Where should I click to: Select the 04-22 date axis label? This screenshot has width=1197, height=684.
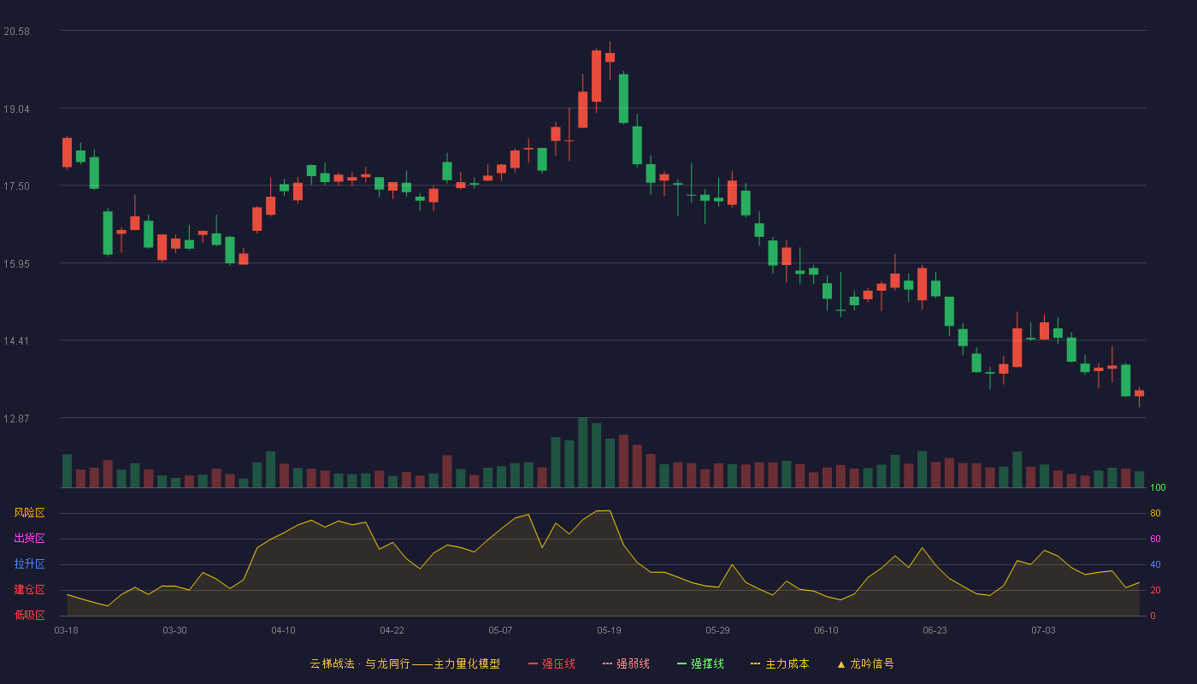[392, 630]
